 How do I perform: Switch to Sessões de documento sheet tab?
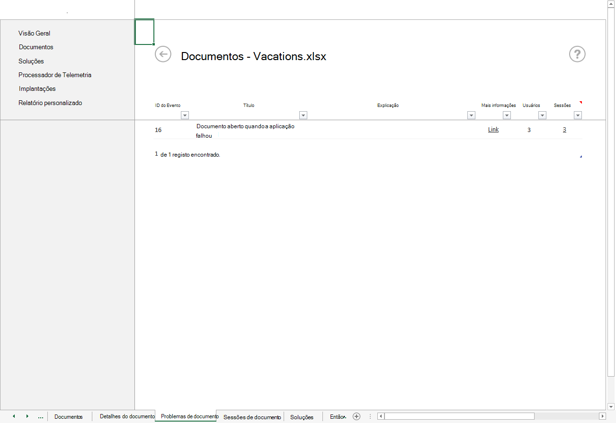click(252, 417)
